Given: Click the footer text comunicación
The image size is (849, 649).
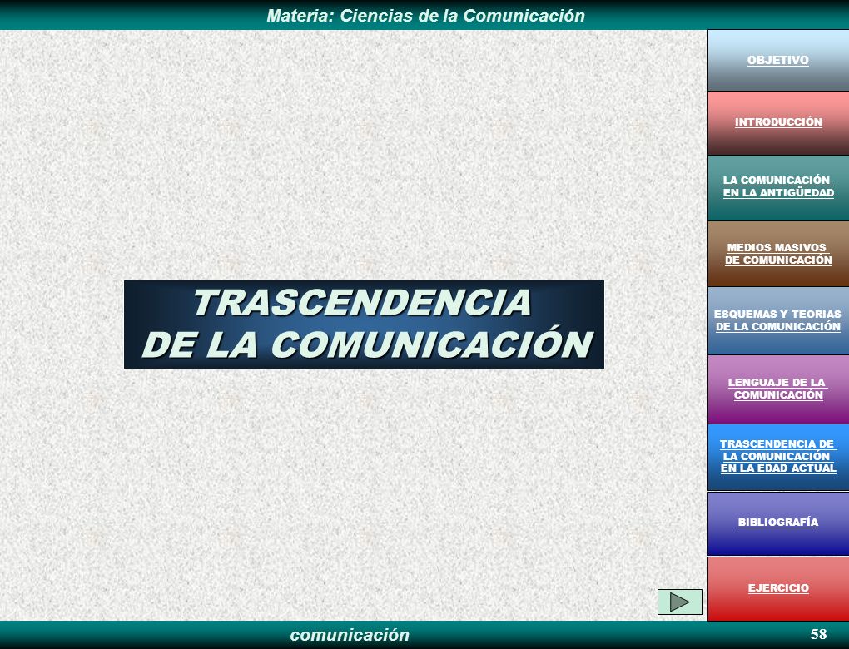Looking at the screenshot, I should [350, 634].
